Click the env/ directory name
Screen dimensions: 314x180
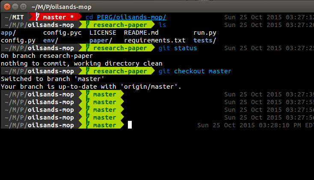coord(50,40)
